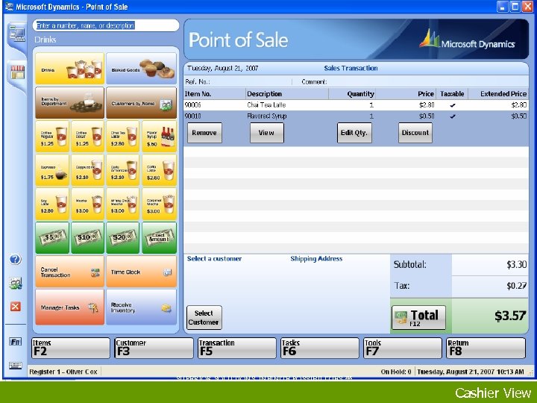Select the Chai Tea Latte row description
Screen dimensions: 537x403
point(266,105)
